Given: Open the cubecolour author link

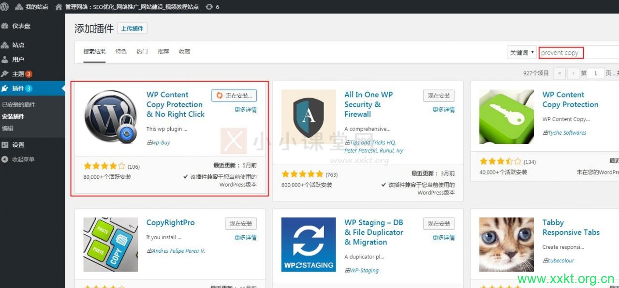Looking at the screenshot, I should click(x=561, y=260).
